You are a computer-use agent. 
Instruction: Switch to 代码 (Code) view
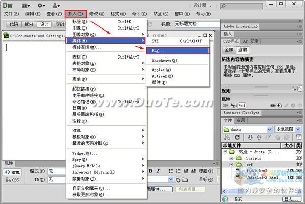pyautogui.click(x=14, y=24)
